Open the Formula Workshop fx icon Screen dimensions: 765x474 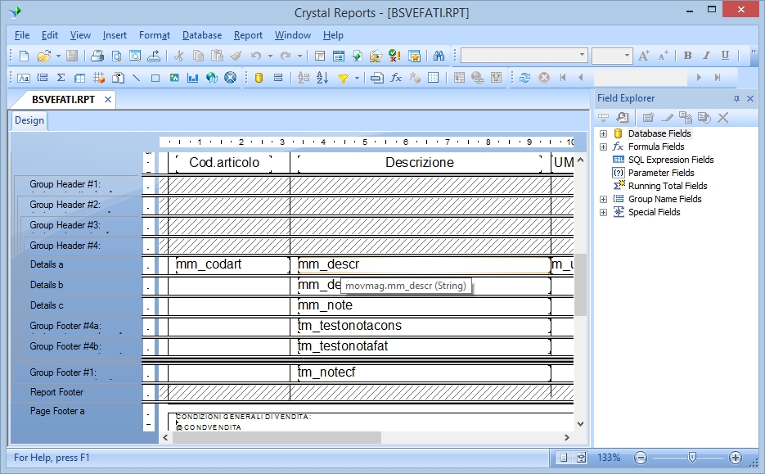pos(395,78)
